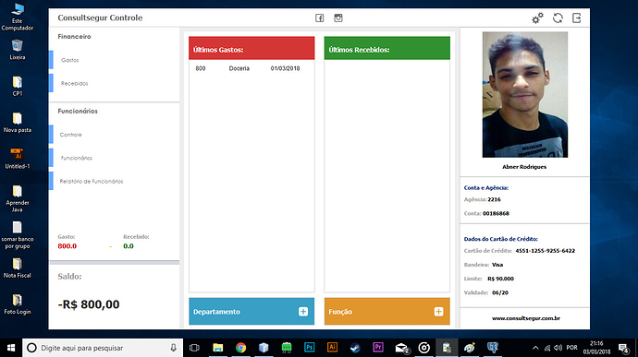Open settings gears icon

(537, 18)
